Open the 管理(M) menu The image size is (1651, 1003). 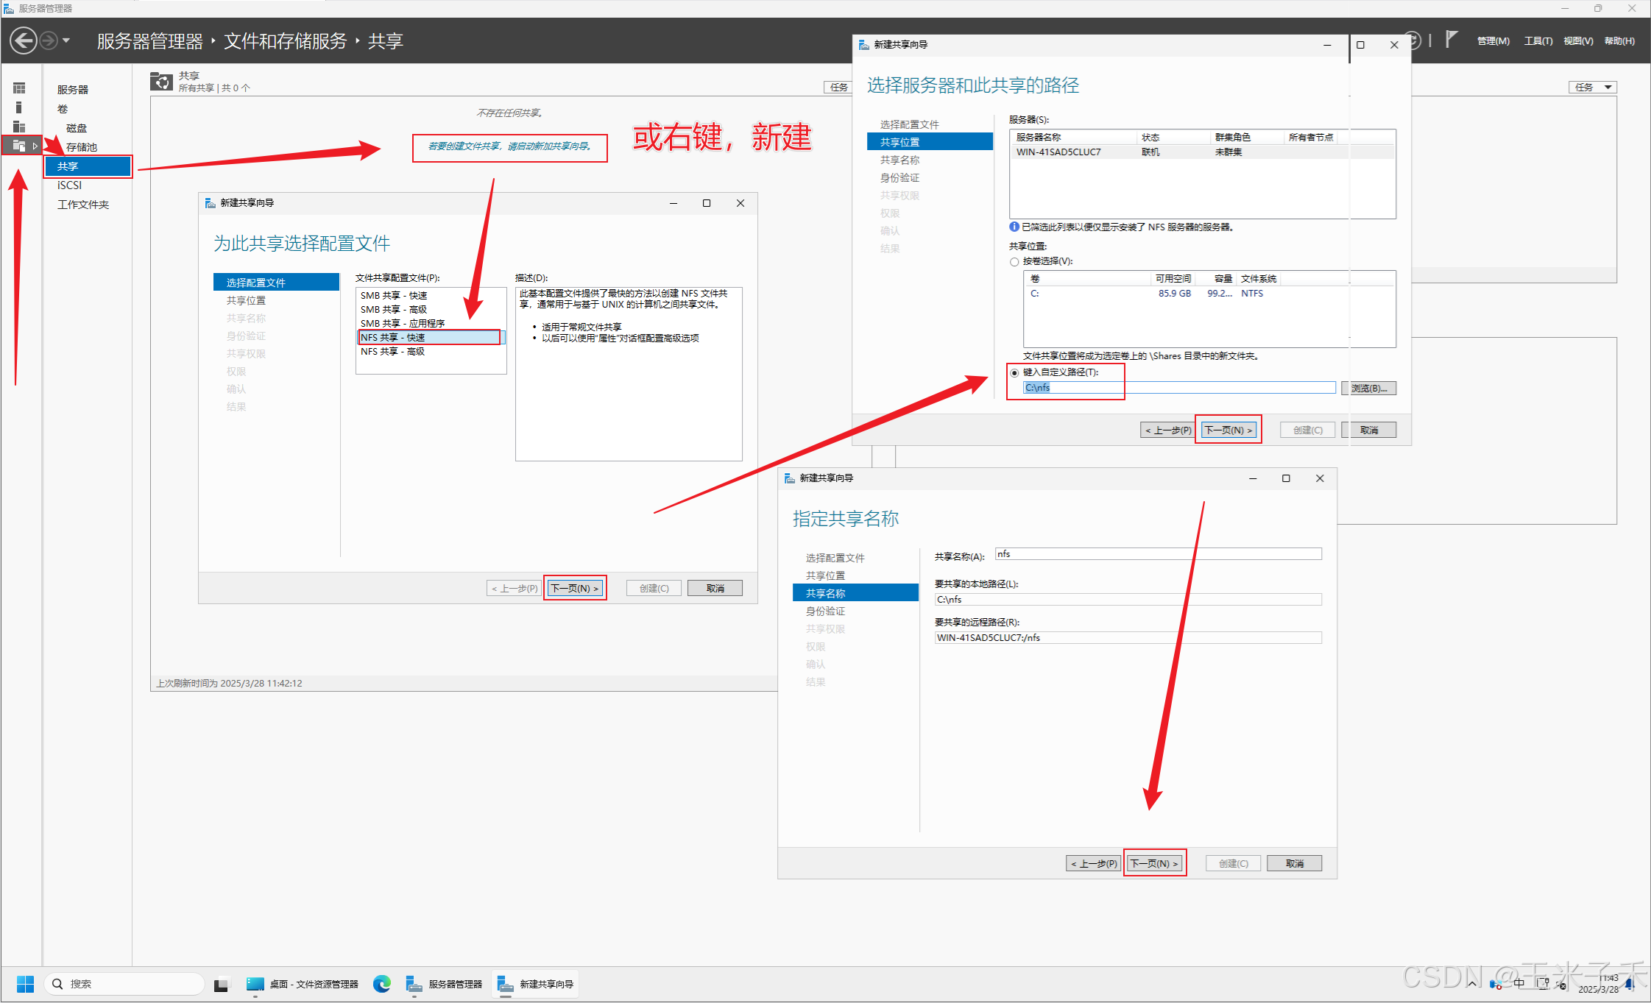coord(1493,41)
